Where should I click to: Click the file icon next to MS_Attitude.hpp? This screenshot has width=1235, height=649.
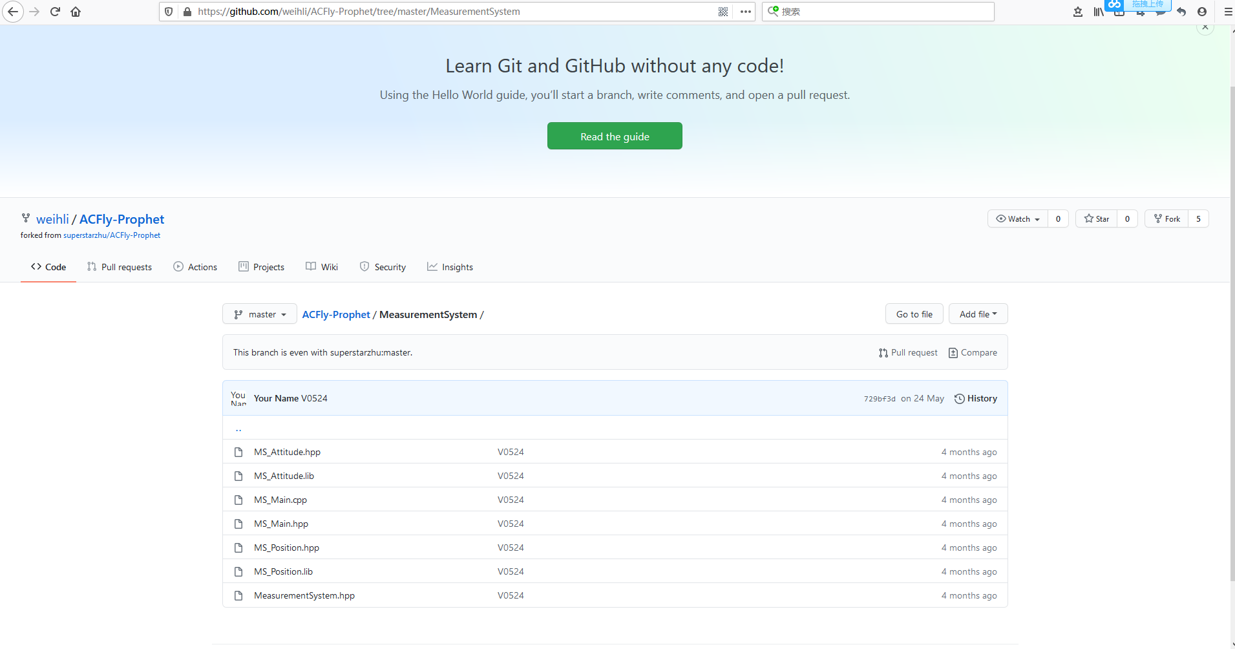[x=238, y=452]
